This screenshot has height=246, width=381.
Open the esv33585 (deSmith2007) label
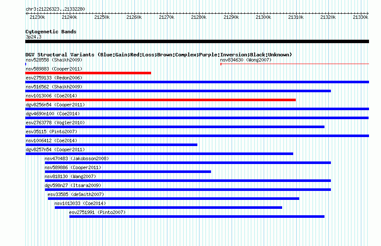coord(76,194)
